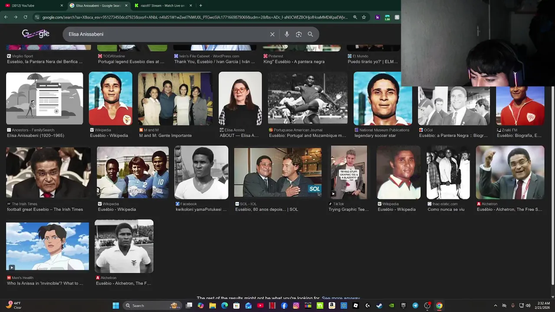Image resolution: width=555 pixels, height=312 pixels.
Task: Open Telegram from the taskbar
Action: [415, 305]
